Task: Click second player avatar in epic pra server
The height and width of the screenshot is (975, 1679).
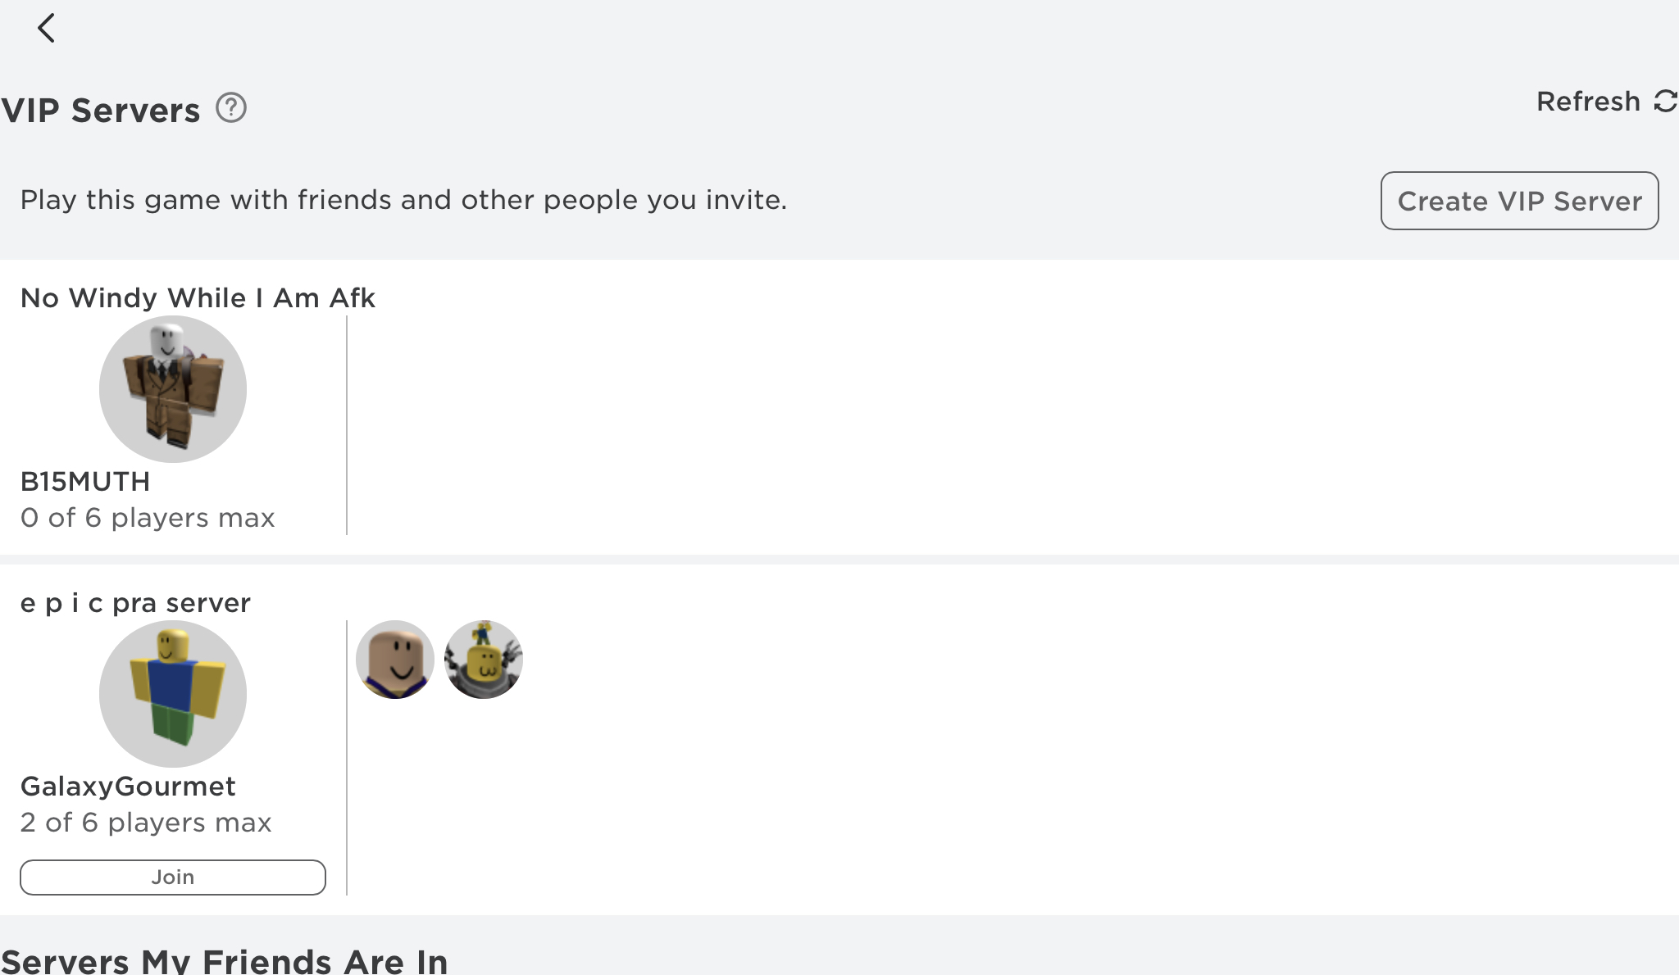Action: point(482,660)
